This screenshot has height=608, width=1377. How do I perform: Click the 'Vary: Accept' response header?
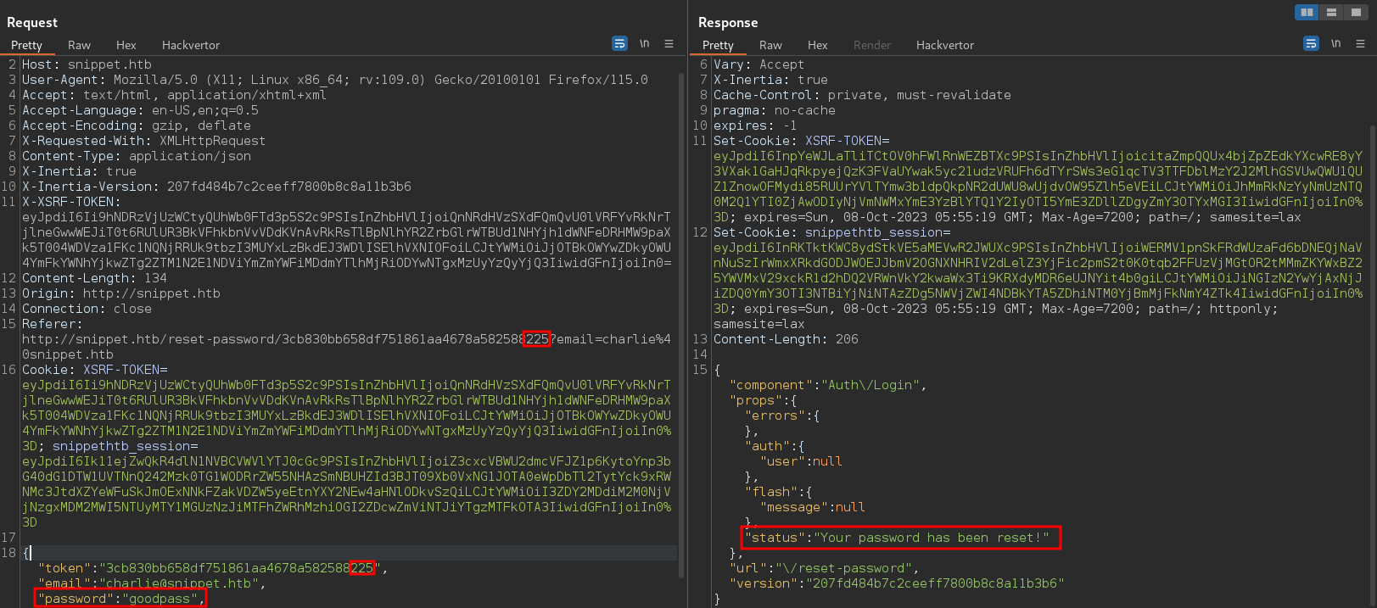coord(758,64)
